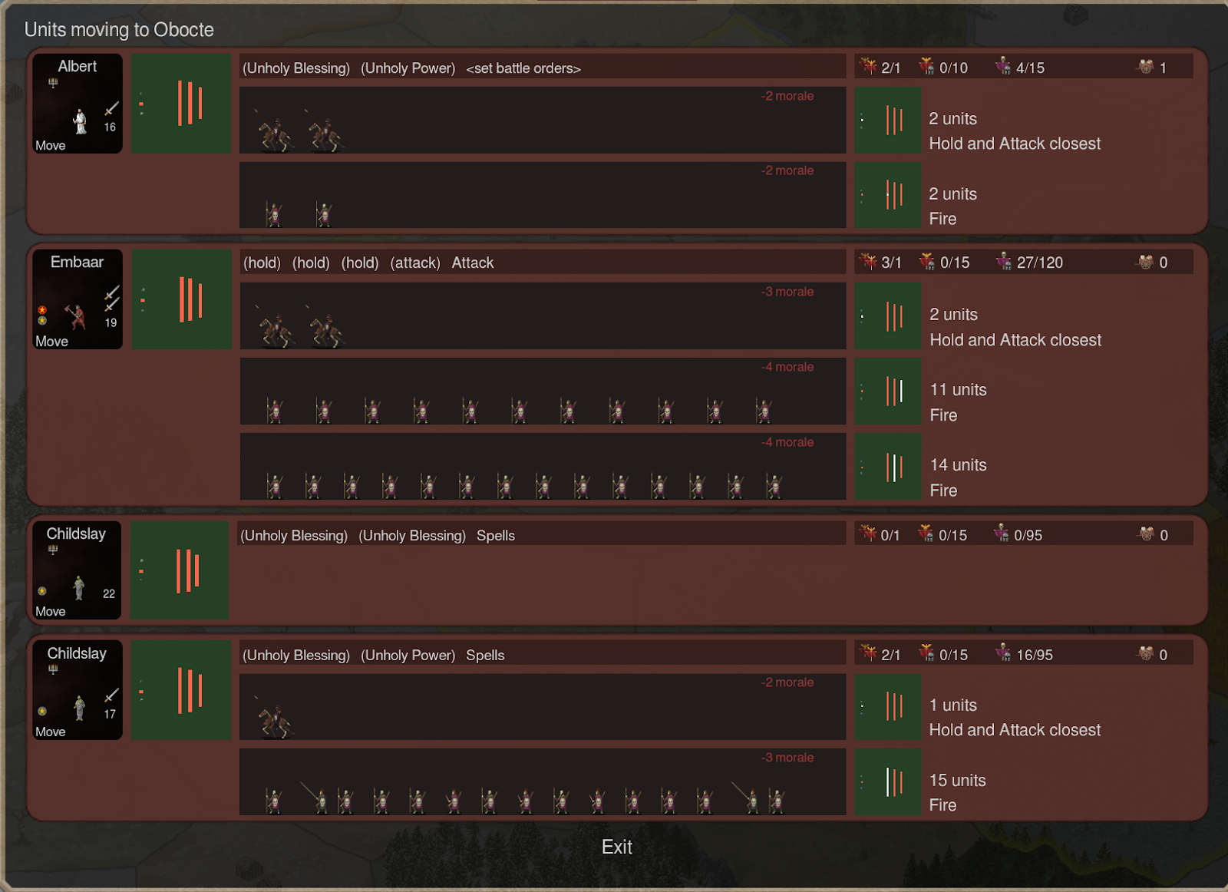Click leadership icon showing 0/1
1228x892 pixels.
point(867,534)
